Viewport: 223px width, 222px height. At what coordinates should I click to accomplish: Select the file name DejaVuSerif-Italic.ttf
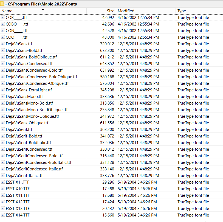pos(24,175)
